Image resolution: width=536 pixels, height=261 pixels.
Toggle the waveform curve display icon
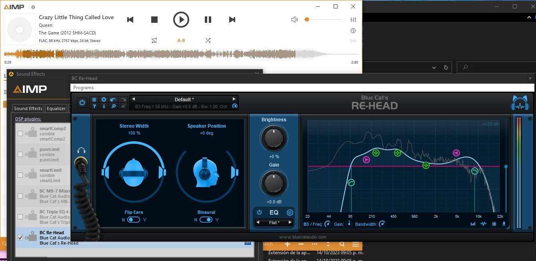coord(484,224)
